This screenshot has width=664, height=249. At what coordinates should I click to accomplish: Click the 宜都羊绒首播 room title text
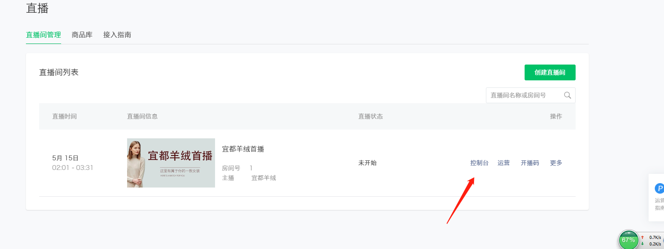243,149
